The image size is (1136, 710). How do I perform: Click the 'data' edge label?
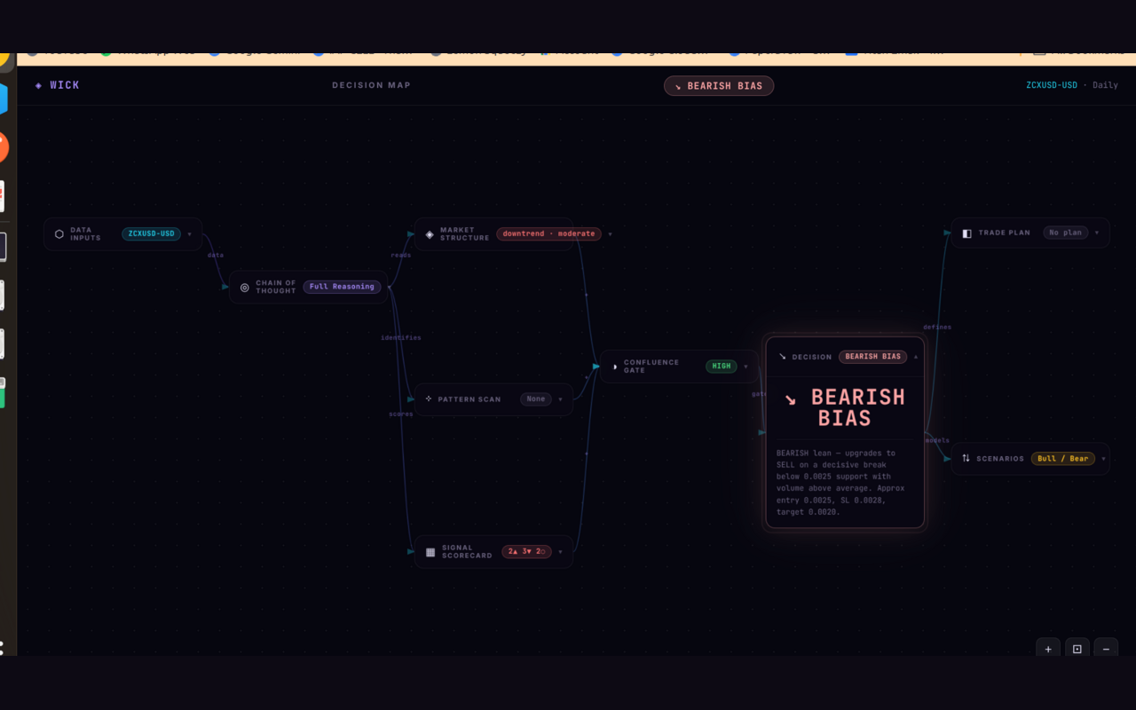click(216, 256)
